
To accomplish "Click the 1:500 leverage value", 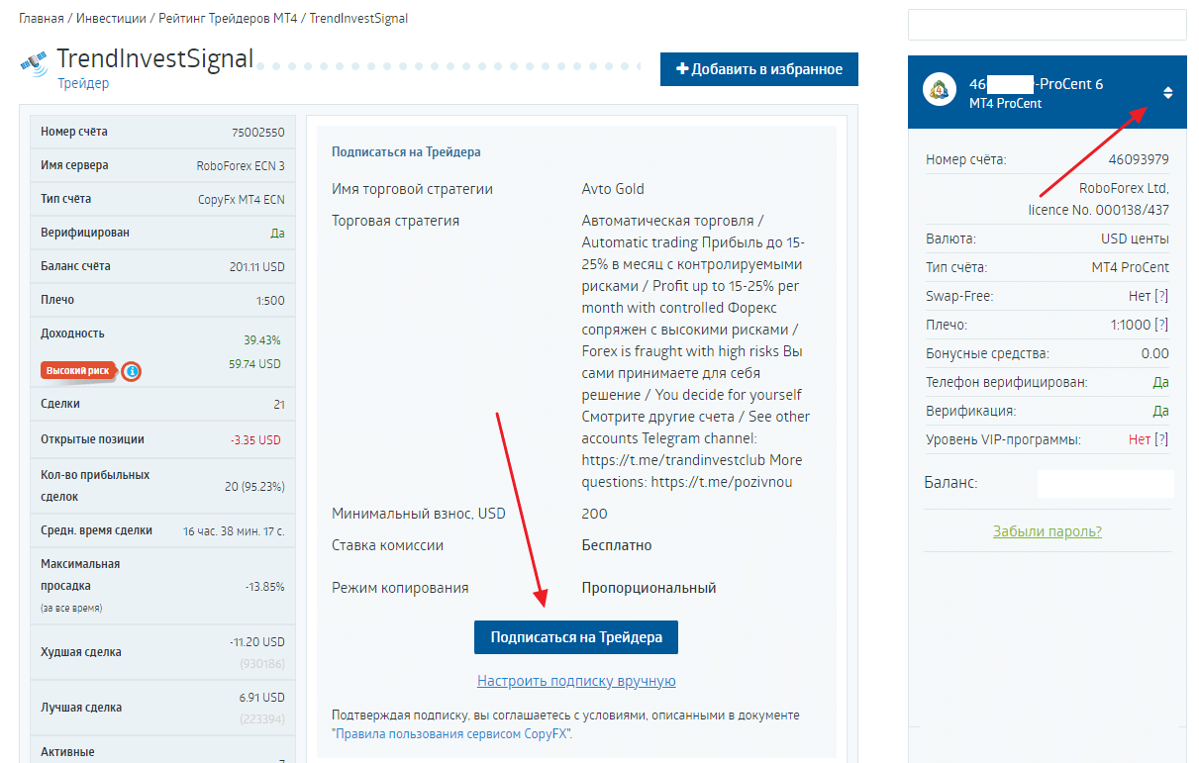I will click(269, 301).
